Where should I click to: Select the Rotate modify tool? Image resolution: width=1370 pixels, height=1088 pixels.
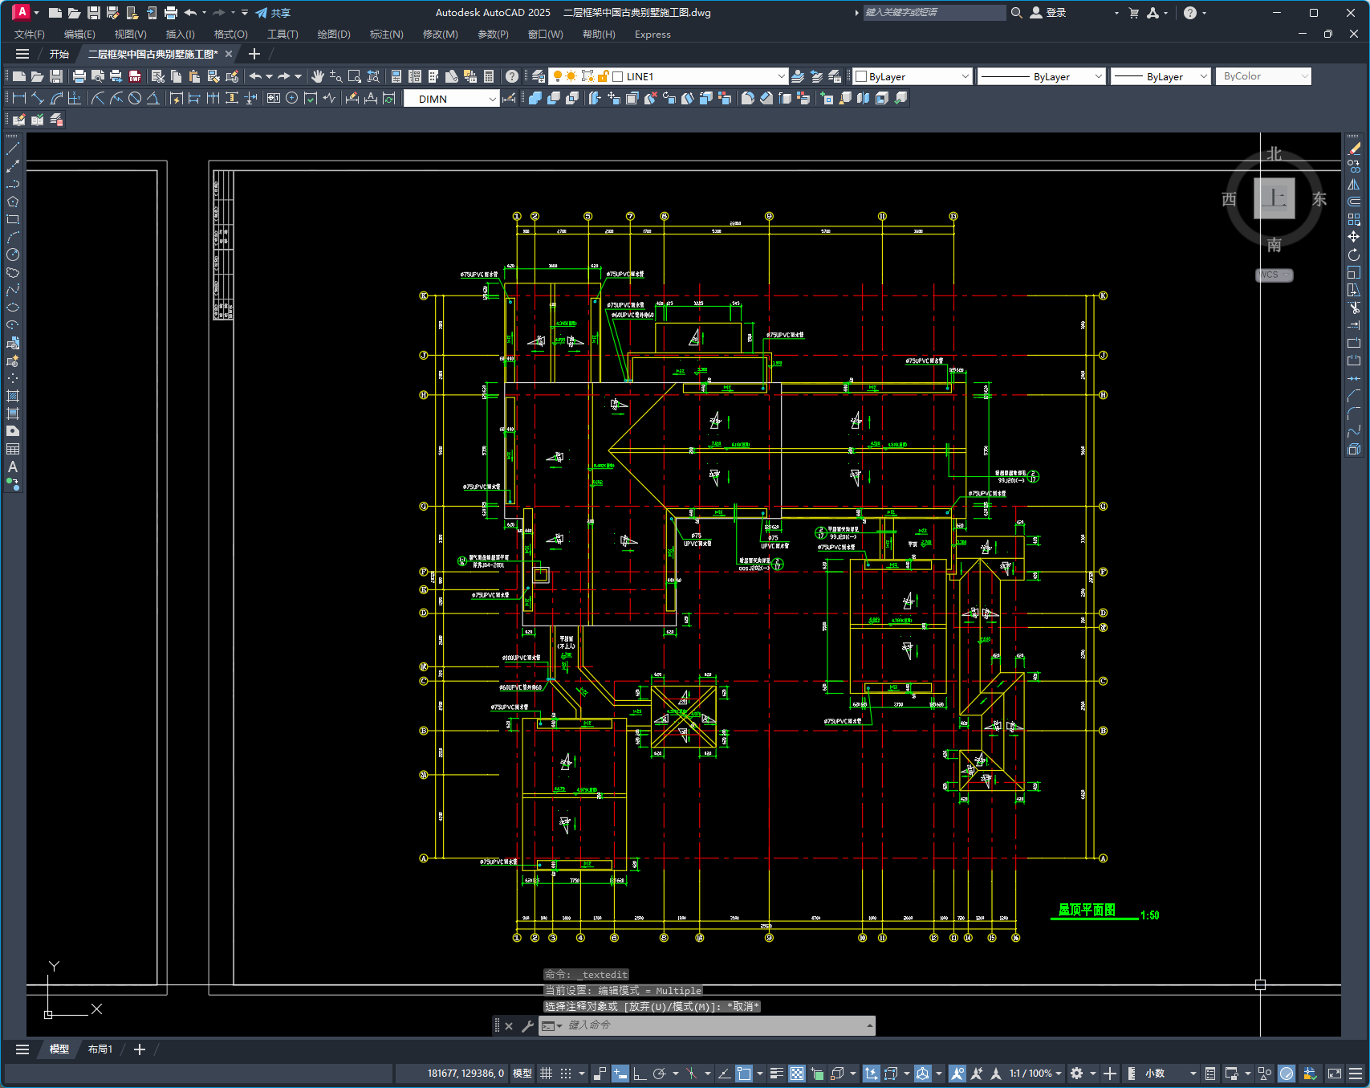(1354, 255)
